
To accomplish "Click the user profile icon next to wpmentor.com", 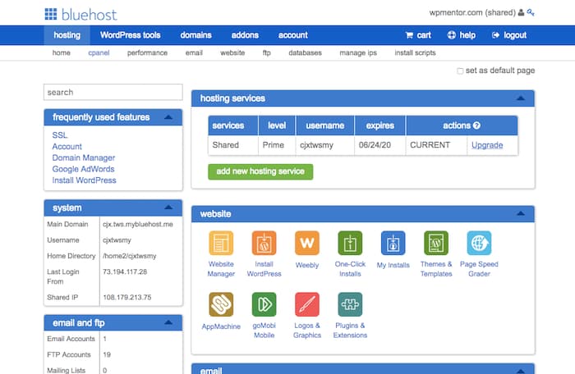I will tap(521, 12).
